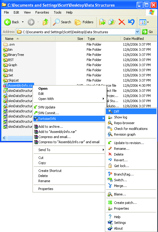The width and height of the screenshot is (158, 232).
Task: Sort files by the Name column header
Action: [x=29, y=39]
